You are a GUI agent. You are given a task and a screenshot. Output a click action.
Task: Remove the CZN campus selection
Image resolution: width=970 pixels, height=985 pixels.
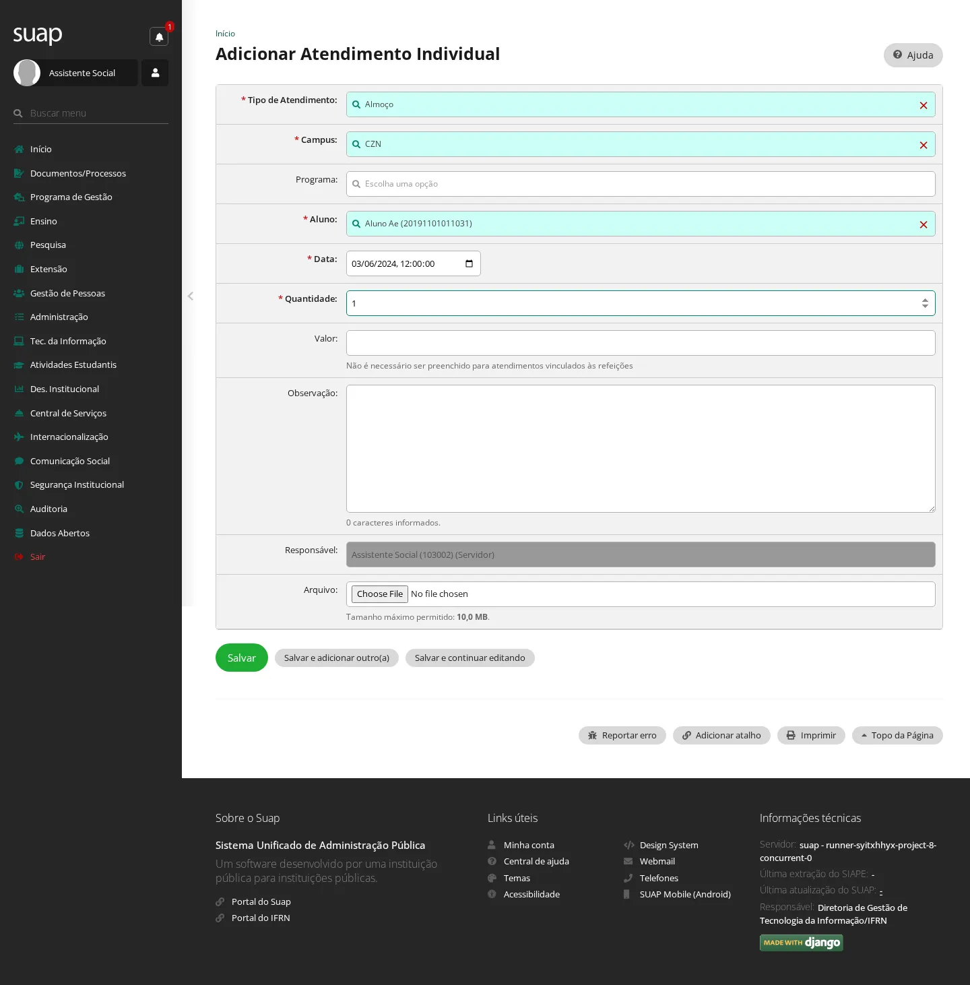924,145
